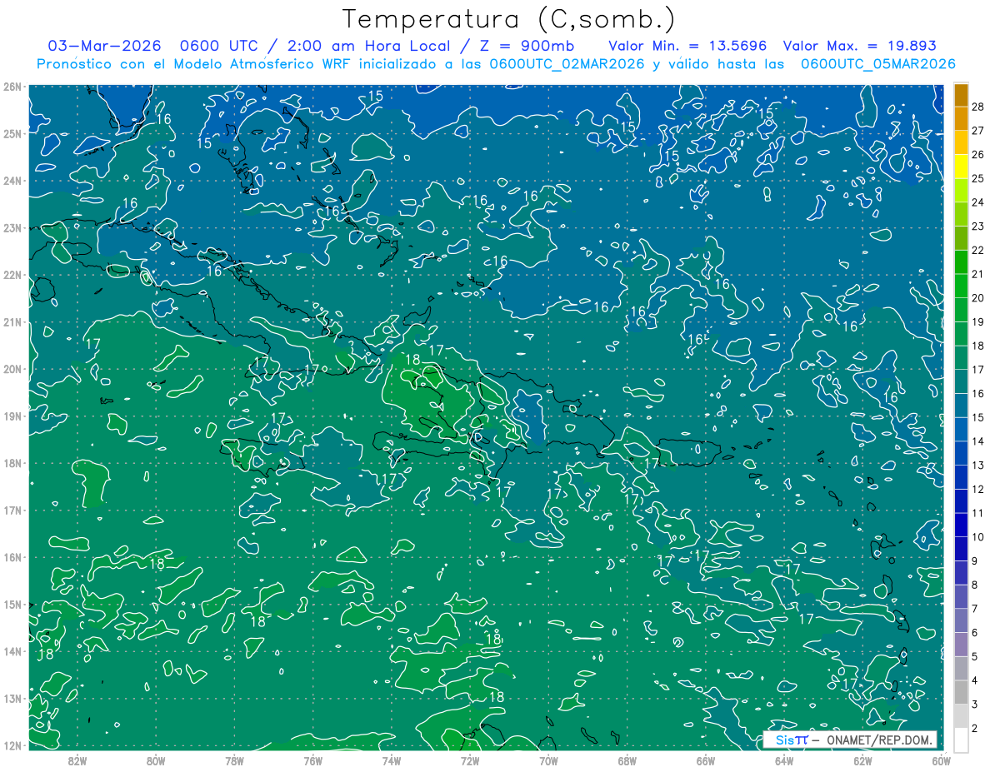Viewport: 1000px width, 772px height.
Task: Select the valid-until time "0600UTC_05MAR2026"
Action: [x=877, y=64]
